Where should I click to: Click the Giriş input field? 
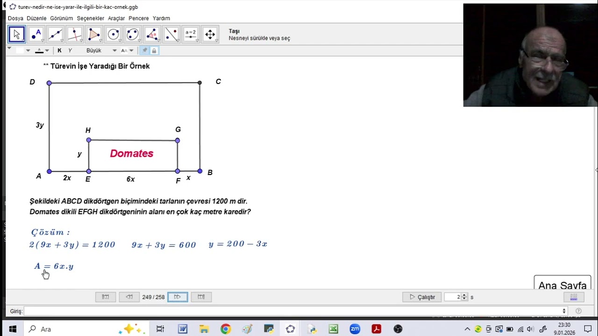tap(295, 311)
